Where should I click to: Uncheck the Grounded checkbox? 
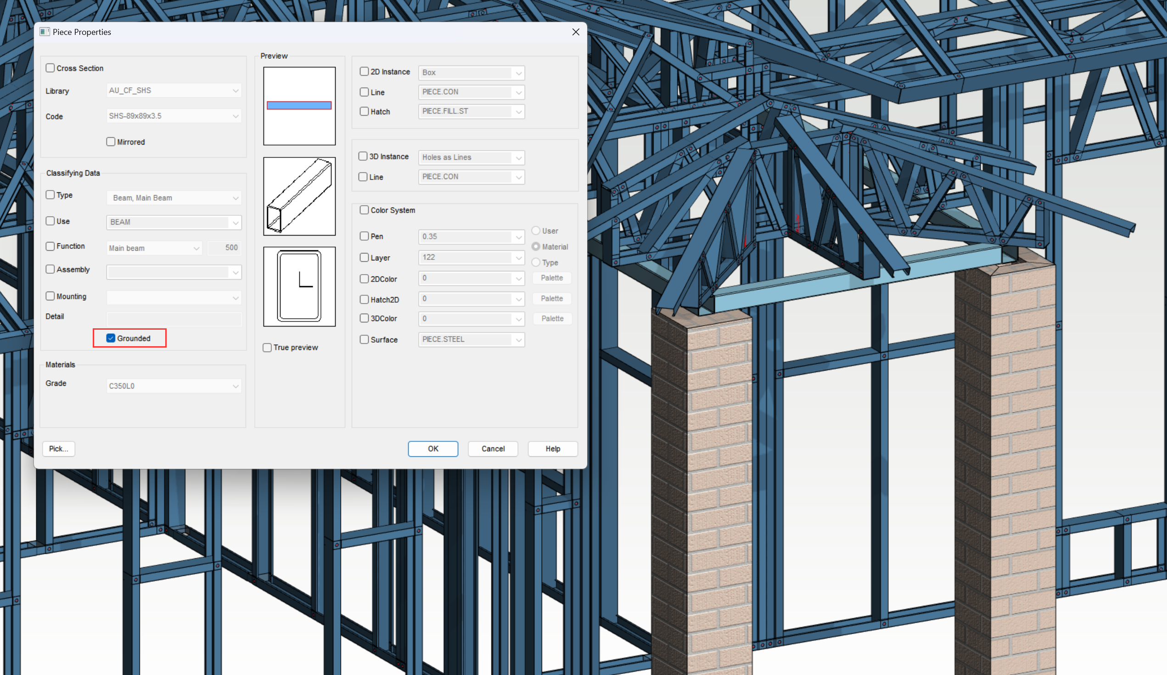coord(111,338)
